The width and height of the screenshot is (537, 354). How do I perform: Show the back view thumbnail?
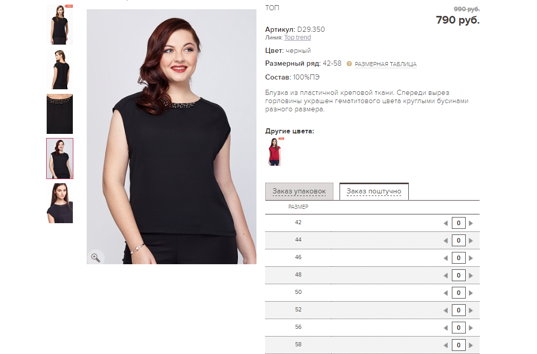click(59, 69)
